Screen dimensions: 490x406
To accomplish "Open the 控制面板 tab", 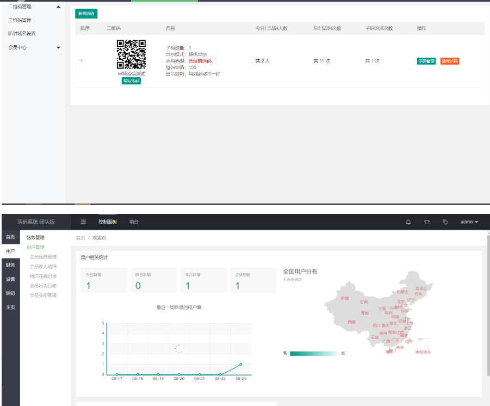I will 107,222.
